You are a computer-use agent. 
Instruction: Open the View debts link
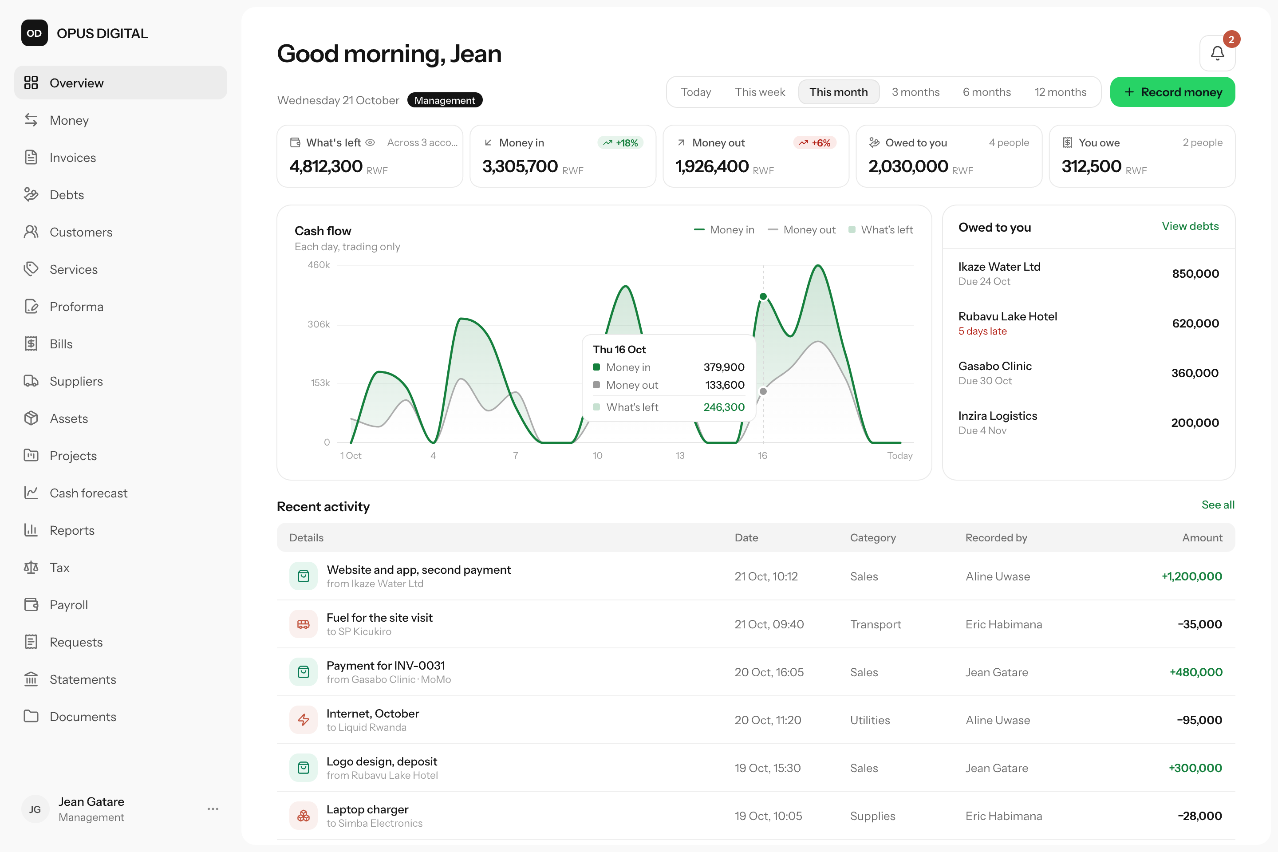pos(1190,226)
